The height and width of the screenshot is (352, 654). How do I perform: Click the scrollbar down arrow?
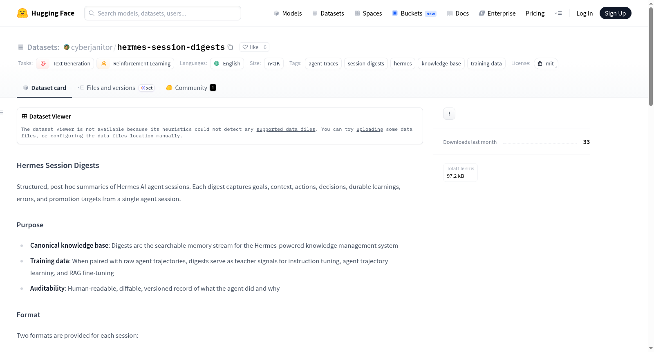coord(651,348)
